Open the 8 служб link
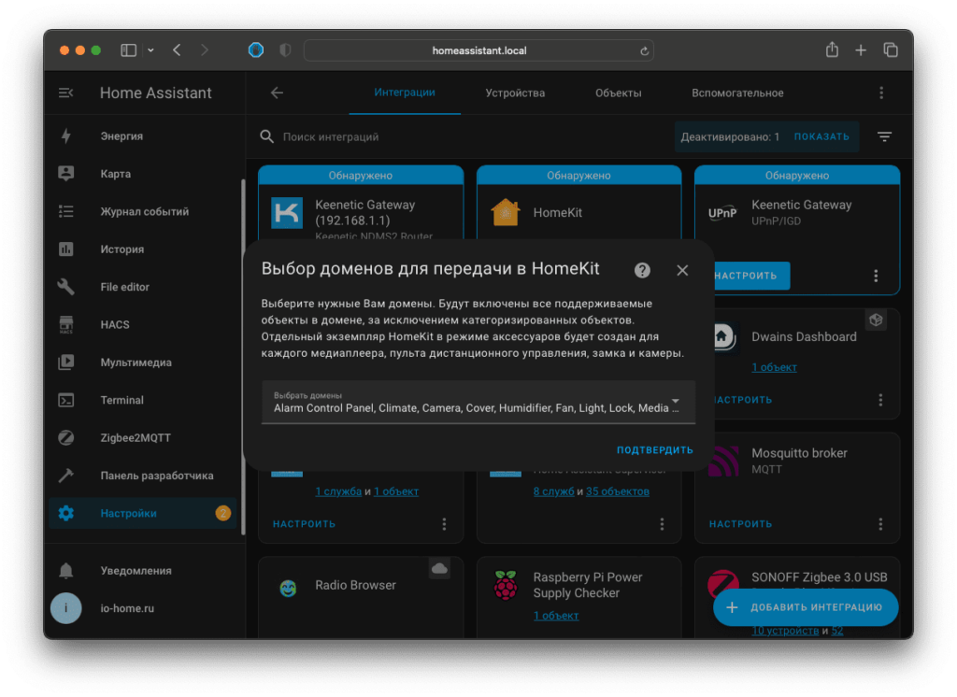Image resolution: width=957 pixels, height=697 pixels. coord(553,491)
